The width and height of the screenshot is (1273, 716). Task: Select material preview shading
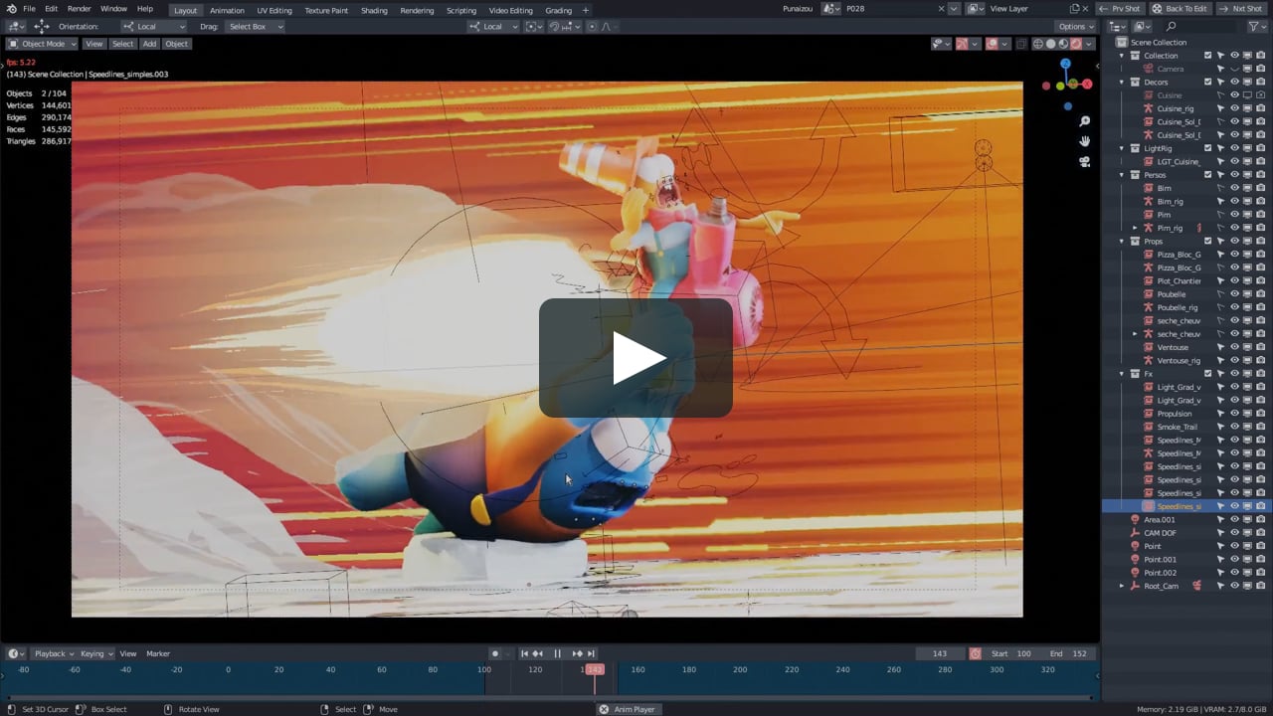click(x=1063, y=44)
